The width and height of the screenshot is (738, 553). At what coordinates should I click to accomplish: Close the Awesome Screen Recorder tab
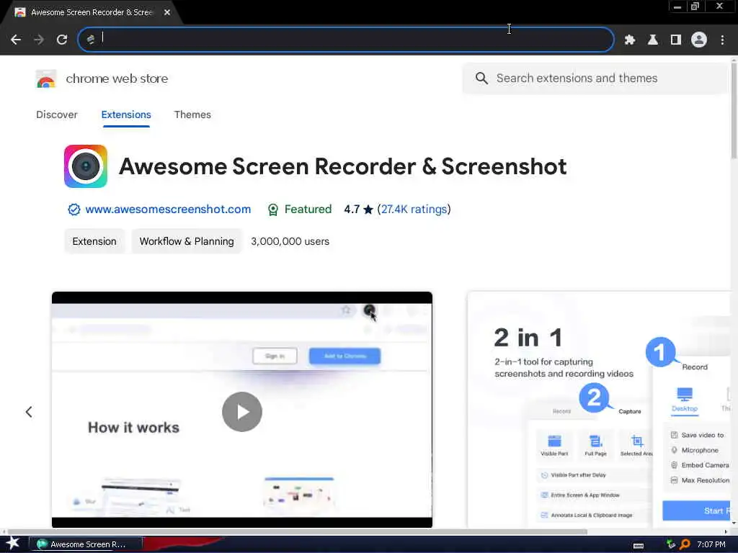(167, 12)
